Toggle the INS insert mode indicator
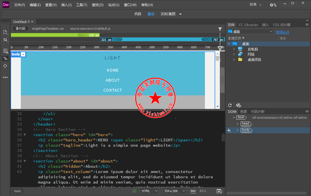The width and height of the screenshot is (311, 196). pyautogui.click(x=193, y=191)
